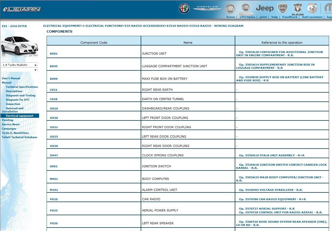Image resolution: width=332 pixels, height=231 pixels.
Task: Open Inspection in the sidebar
Action: pos(13,104)
